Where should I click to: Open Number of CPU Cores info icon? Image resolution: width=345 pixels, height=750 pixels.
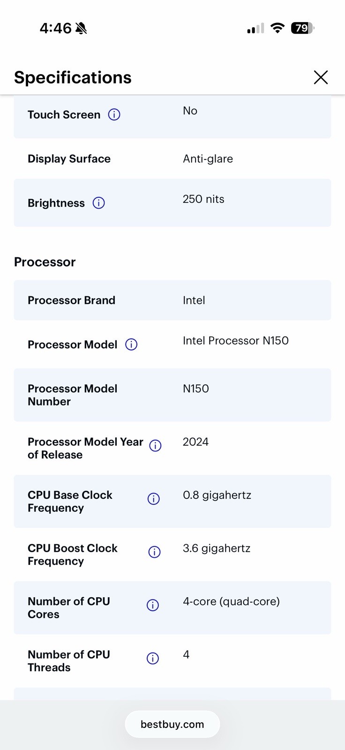pyautogui.click(x=153, y=605)
